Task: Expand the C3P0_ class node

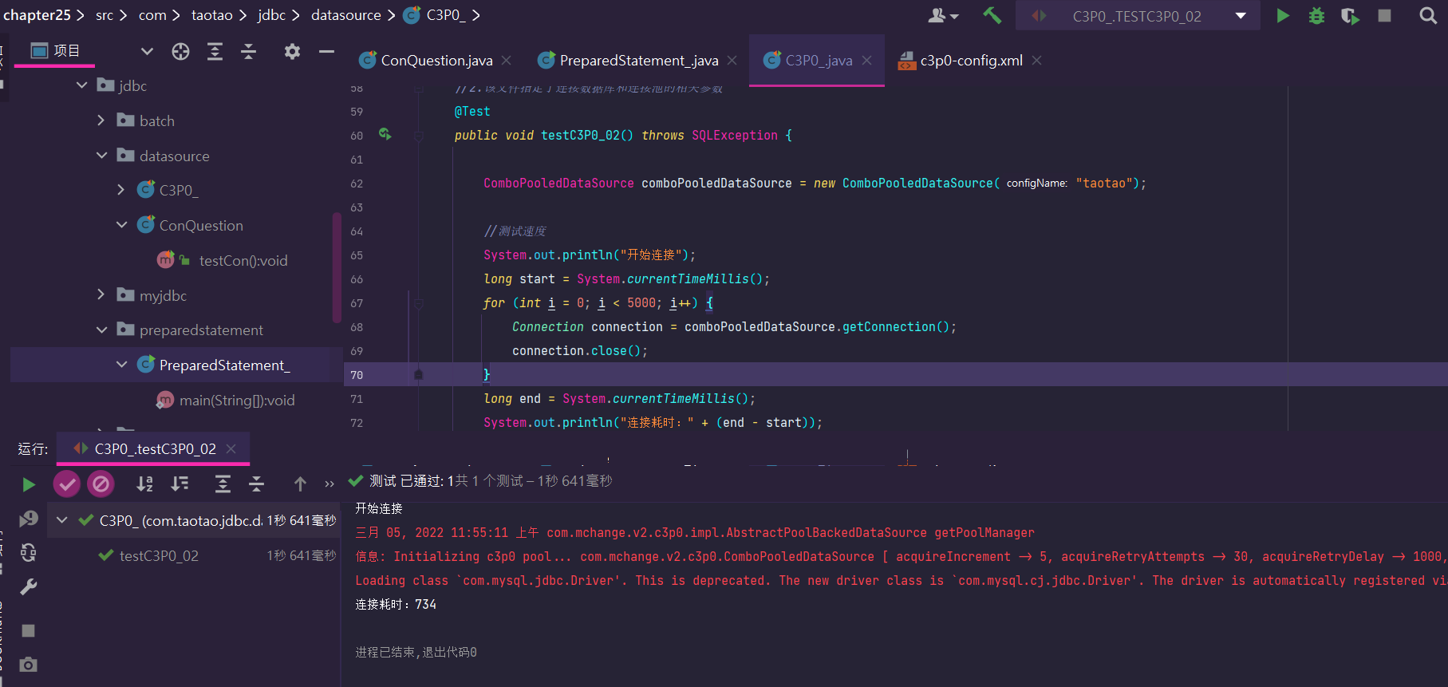Action: pyautogui.click(x=121, y=189)
